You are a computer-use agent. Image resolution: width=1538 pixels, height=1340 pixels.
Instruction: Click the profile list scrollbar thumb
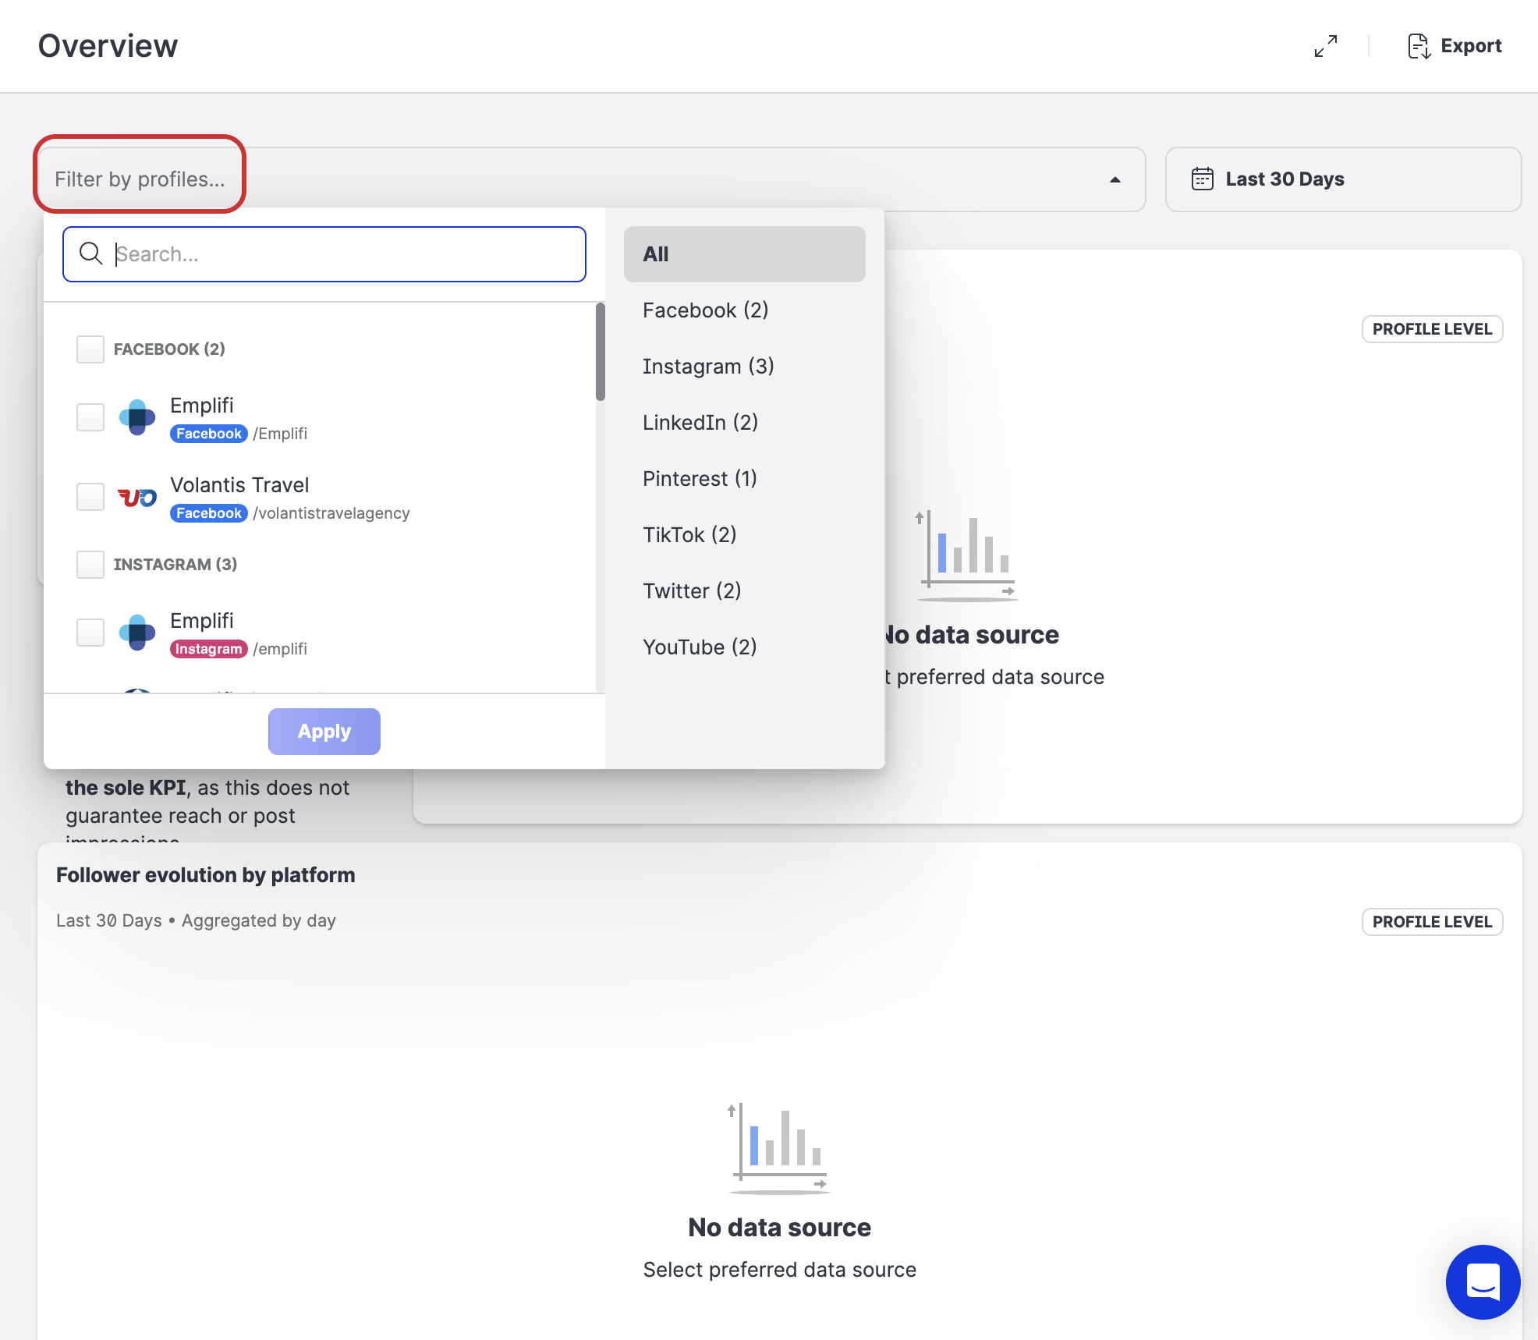tap(600, 351)
